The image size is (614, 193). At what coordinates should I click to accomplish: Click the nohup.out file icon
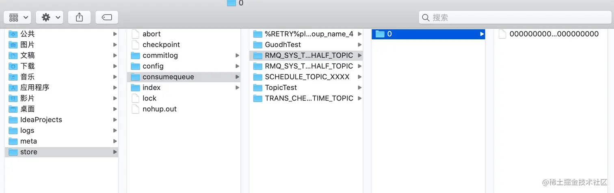[x=136, y=109]
